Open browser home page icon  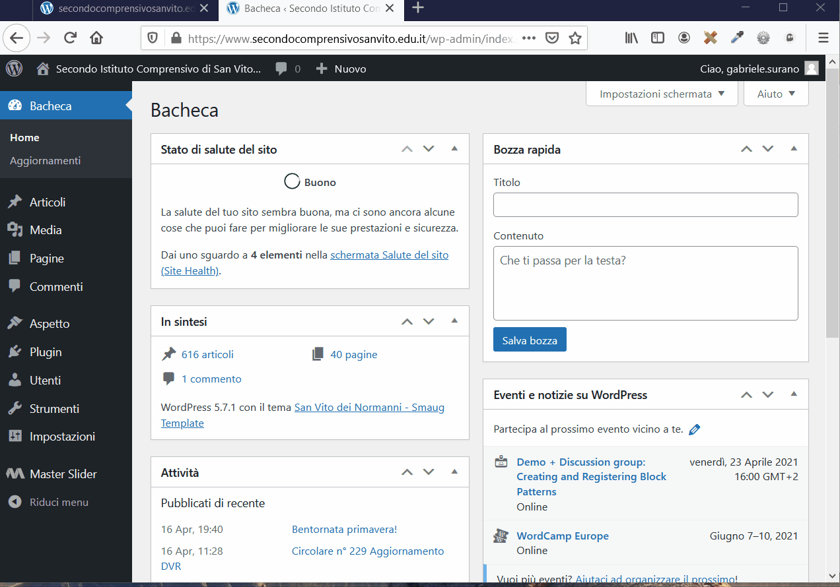(x=96, y=38)
